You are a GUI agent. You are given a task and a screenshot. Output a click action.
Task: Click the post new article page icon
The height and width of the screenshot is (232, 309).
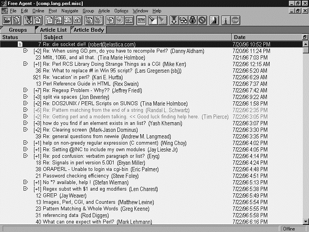point(49,20)
